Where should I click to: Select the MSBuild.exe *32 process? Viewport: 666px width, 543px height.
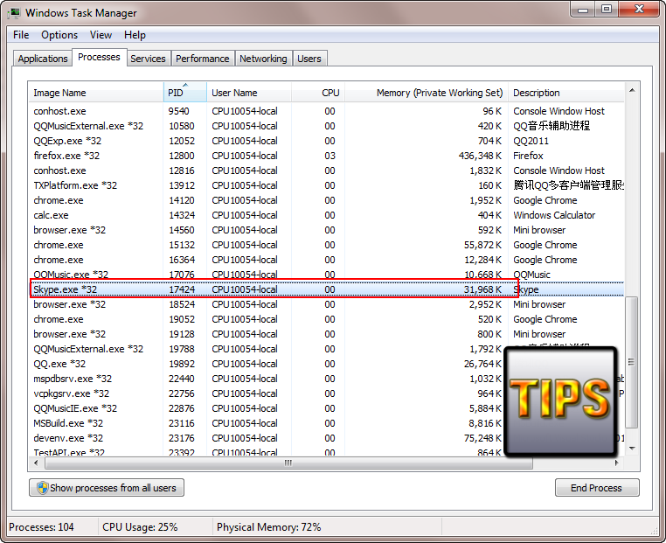(326, 423)
